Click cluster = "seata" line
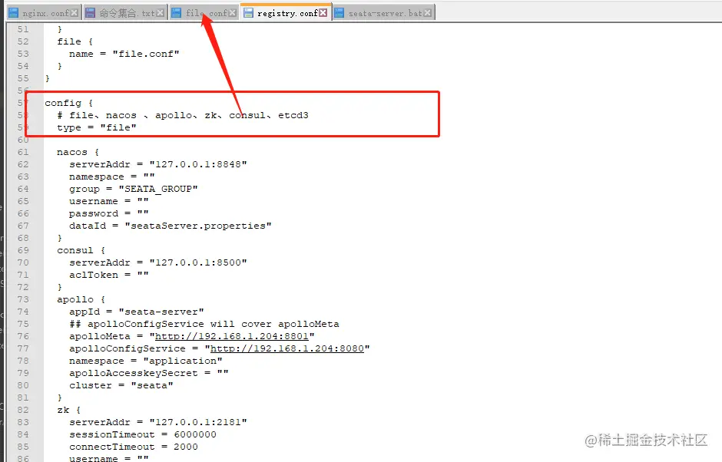The image size is (722, 462). tap(121, 385)
